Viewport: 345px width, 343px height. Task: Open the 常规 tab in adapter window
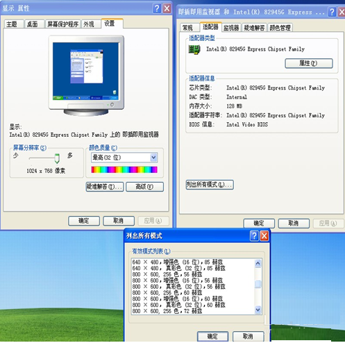190,28
